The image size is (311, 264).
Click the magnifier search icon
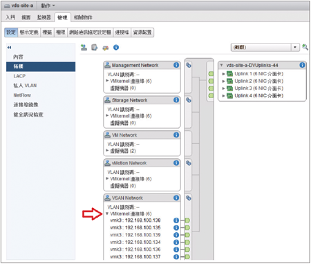tap(305, 47)
